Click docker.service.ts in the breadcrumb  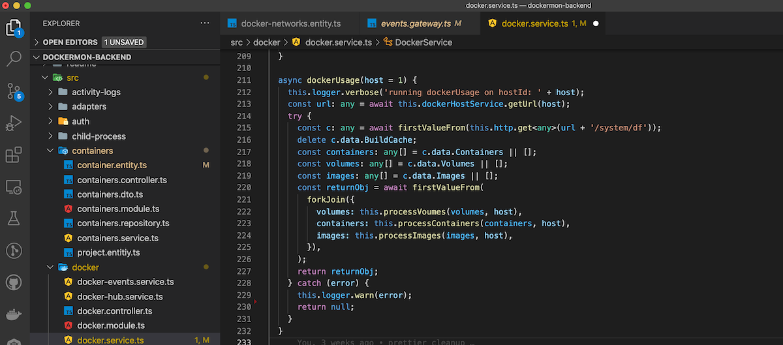click(339, 42)
